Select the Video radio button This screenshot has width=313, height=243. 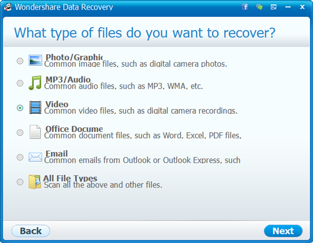coord(20,108)
